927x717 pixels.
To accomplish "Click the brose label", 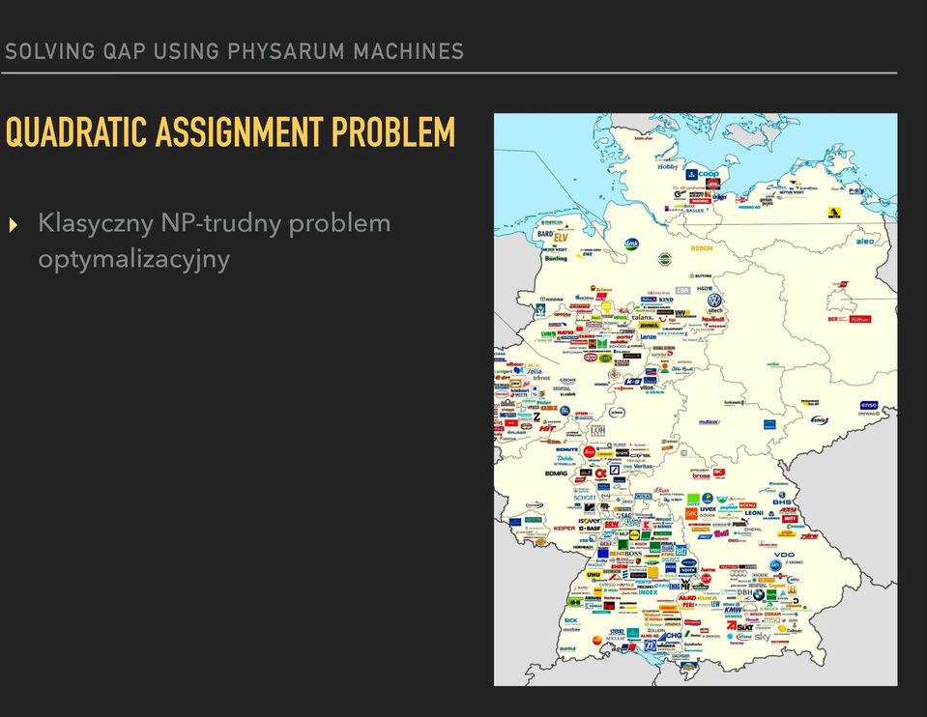I will [701, 475].
